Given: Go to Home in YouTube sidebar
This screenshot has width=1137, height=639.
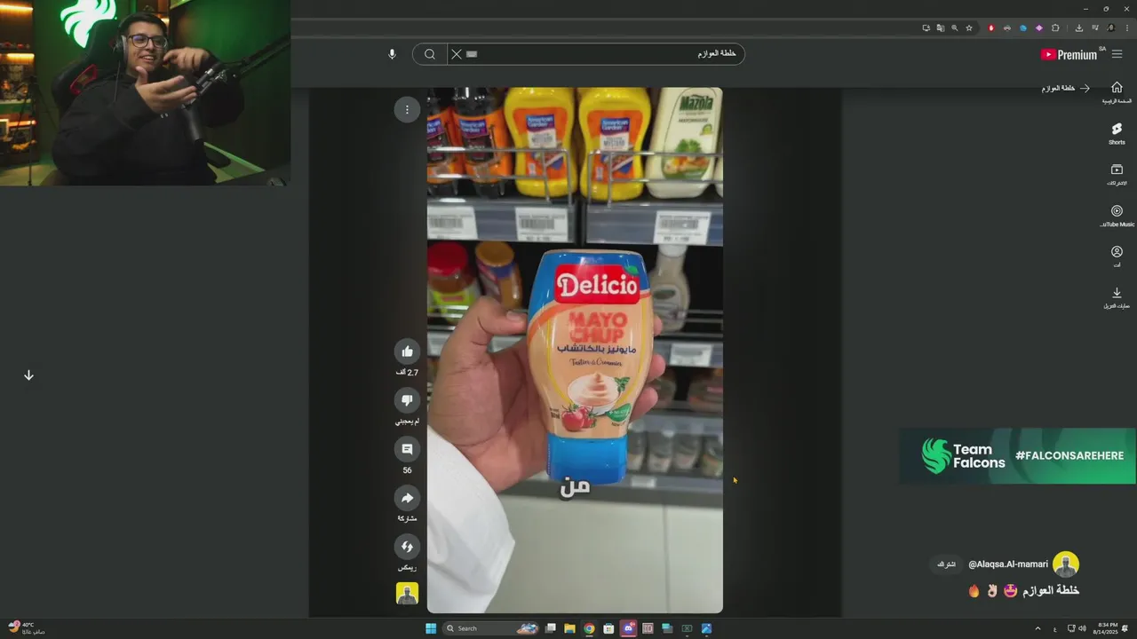Looking at the screenshot, I should point(1117,91).
